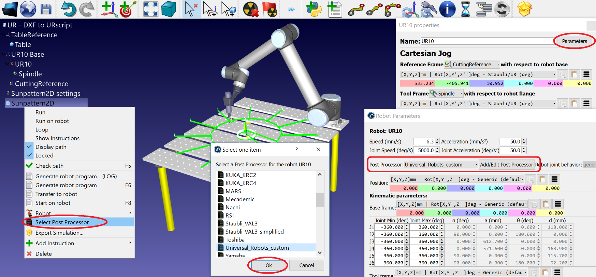This screenshot has width=596, height=277.
Task: Choose Export Simulation menu entry
Action: coord(59,233)
